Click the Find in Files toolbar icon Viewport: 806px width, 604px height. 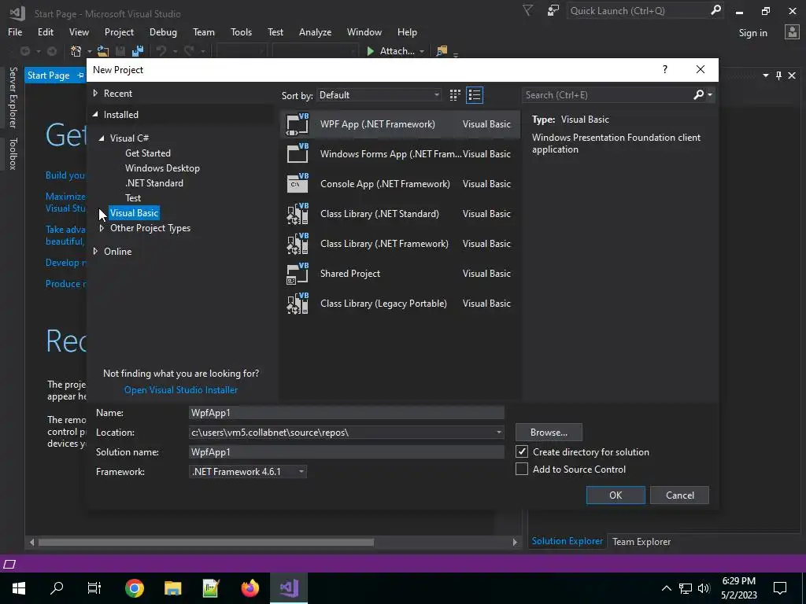click(x=442, y=51)
